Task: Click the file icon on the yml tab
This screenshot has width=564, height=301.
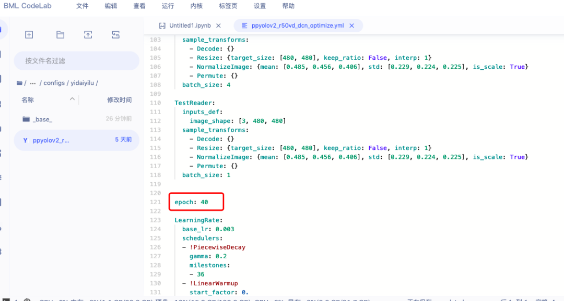Action: 244,26
